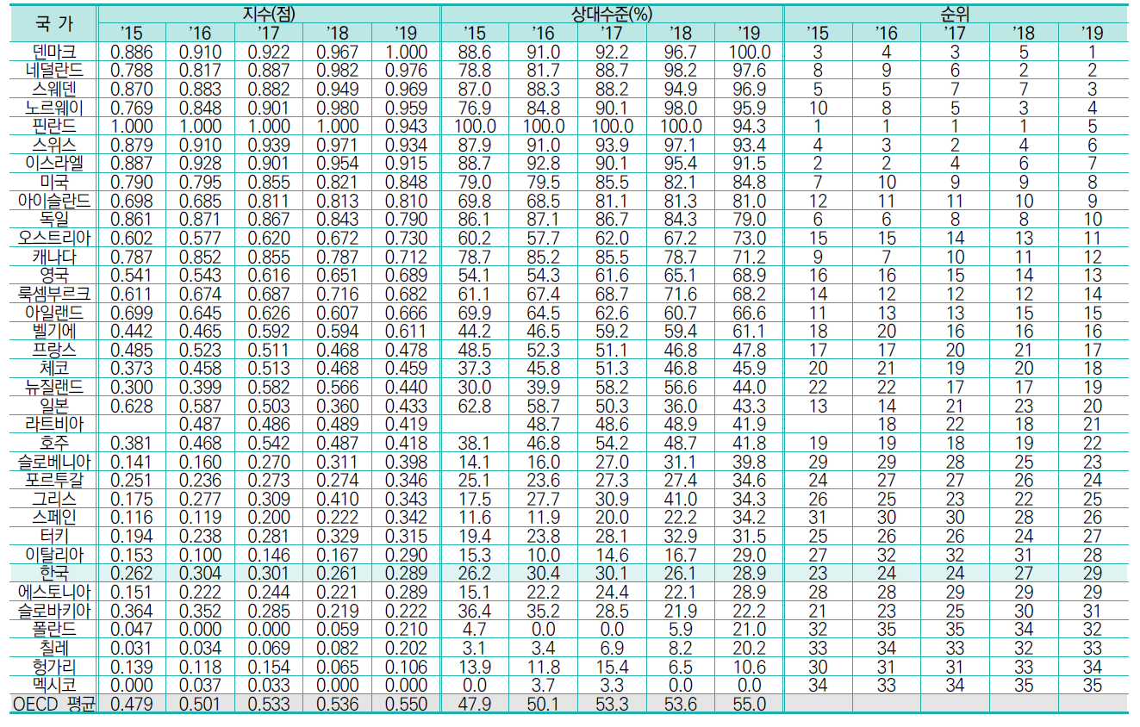1140x727 pixels.
Task: Click 스웨덴's '19 relative level 96.9
Action: click(x=749, y=88)
